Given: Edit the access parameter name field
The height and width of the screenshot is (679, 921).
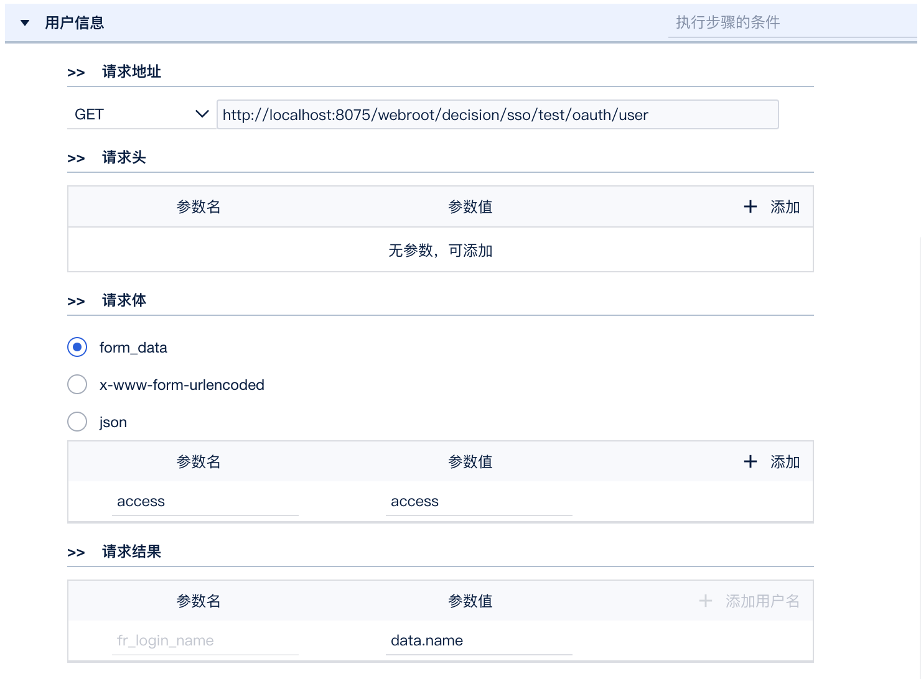Looking at the screenshot, I should click(205, 502).
